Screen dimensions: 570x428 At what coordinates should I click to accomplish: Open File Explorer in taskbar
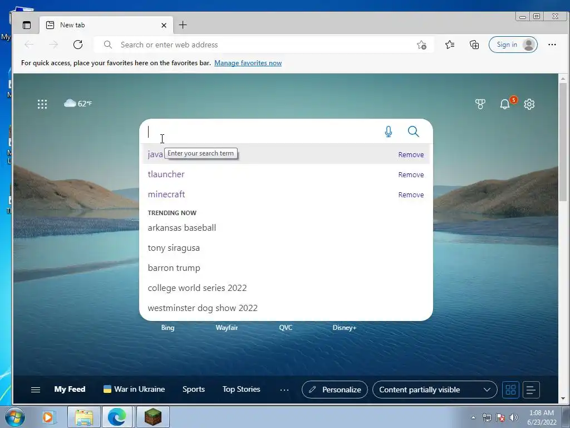coord(84,417)
